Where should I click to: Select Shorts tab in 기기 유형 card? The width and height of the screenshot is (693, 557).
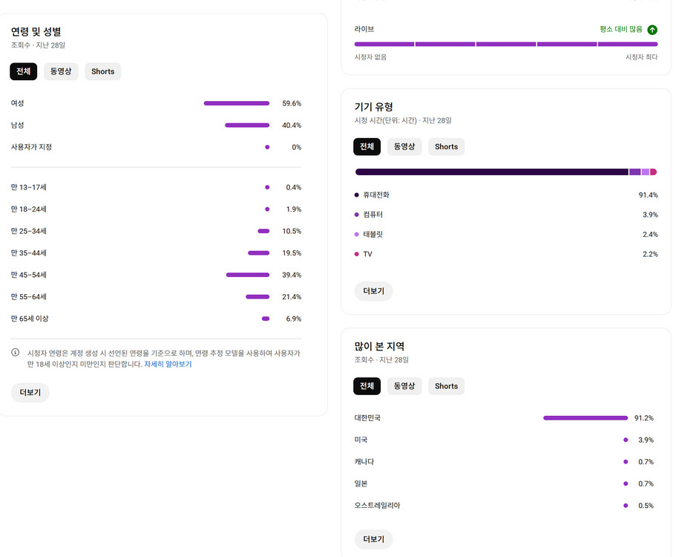click(x=447, y=146)
